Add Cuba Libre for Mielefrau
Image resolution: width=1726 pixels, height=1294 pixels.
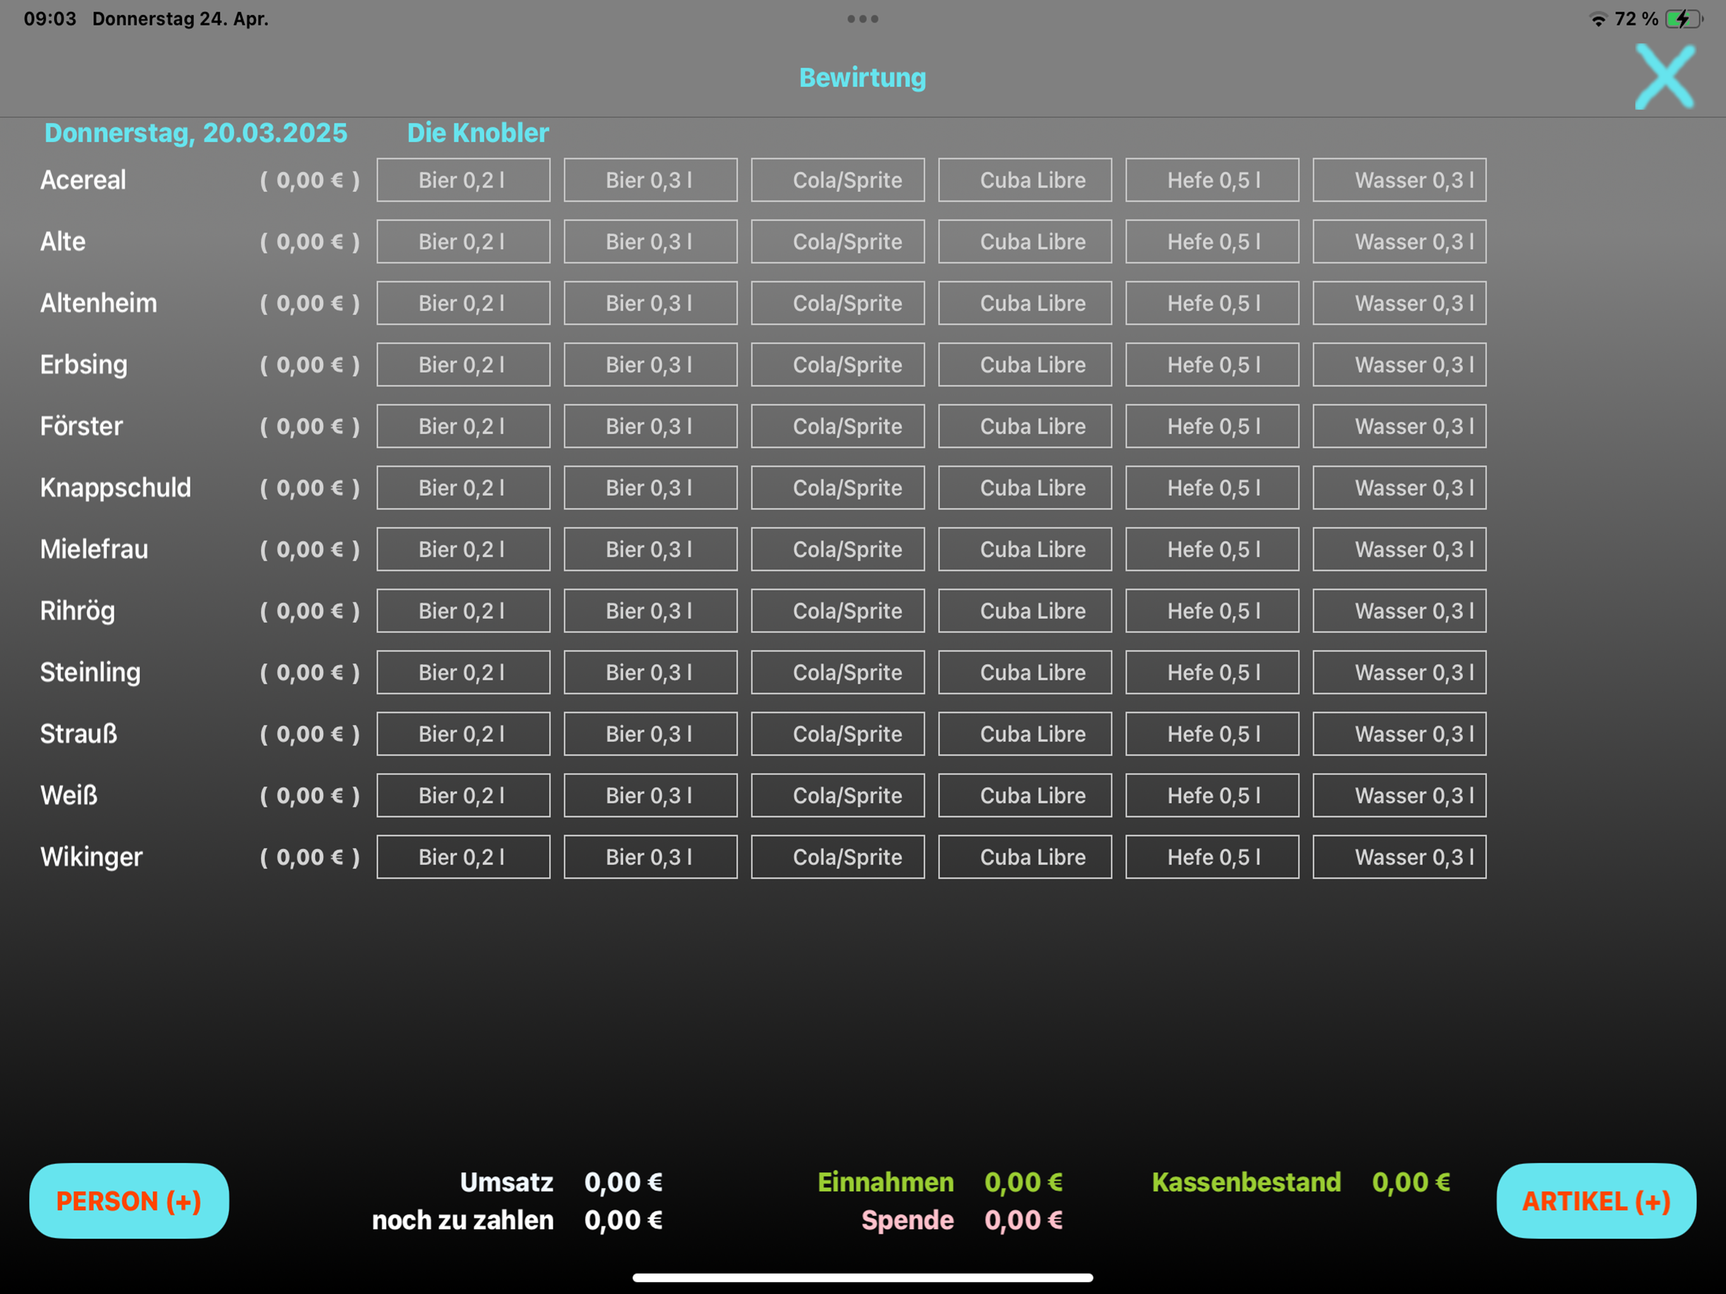(x=1025, y=550)
